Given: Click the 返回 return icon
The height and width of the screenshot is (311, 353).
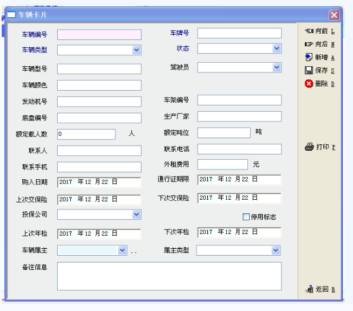Looking at the screenshot, I should click(x=309, y=289).
